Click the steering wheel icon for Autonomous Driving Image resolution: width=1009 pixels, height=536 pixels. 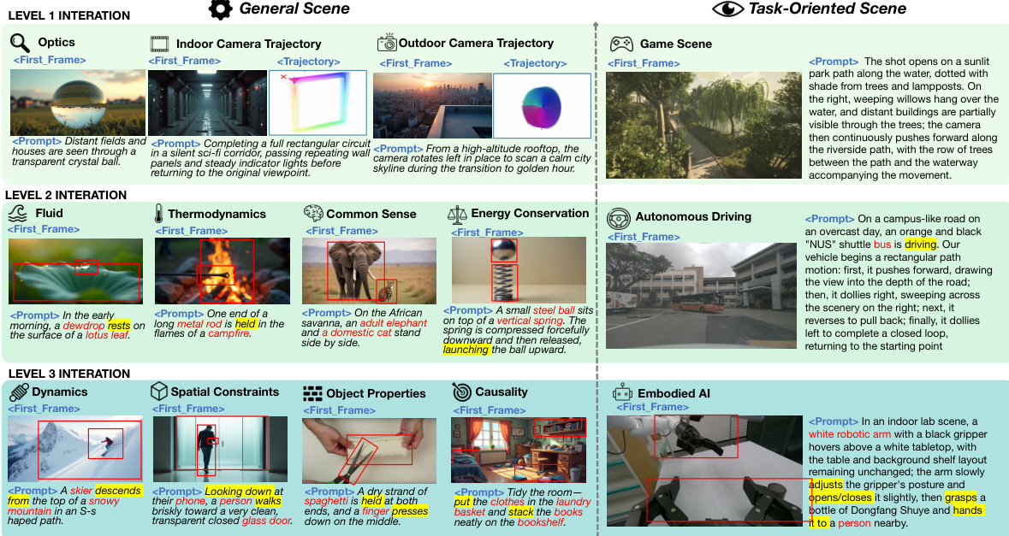(x=619, y=218)
